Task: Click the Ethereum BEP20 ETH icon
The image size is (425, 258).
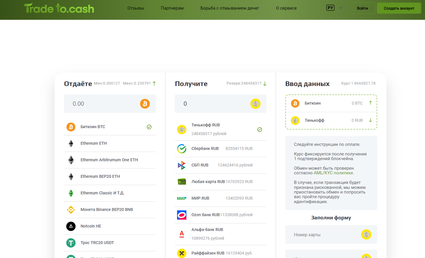Action: coord(71,177)
